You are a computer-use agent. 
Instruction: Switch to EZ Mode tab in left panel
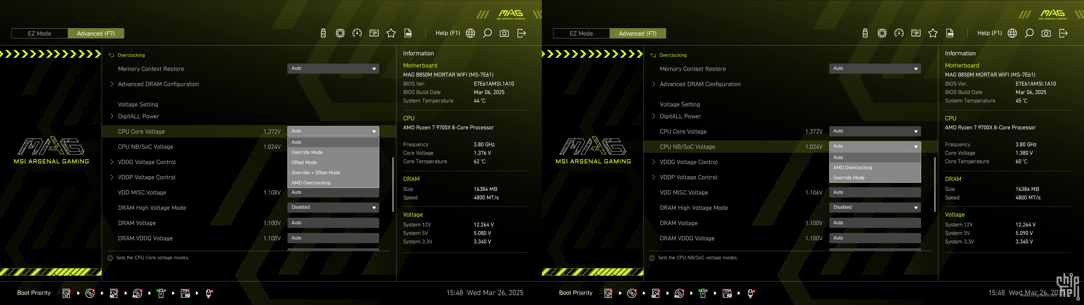pos(40,33)
